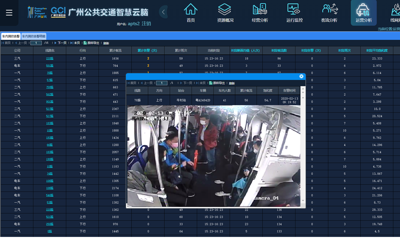Sort by 累计告警 (次) column header
The width and height of the screenshot is (400, 241).
pyautogui.click(x=148, y=51)
